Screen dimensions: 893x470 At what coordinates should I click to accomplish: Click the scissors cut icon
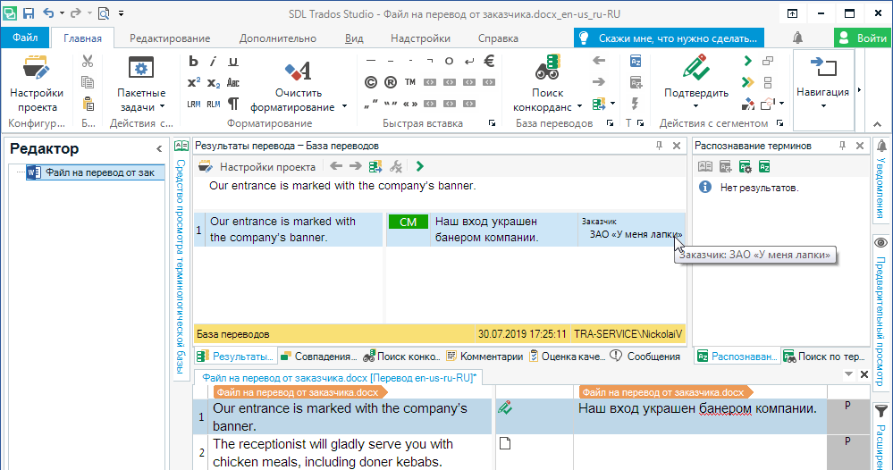click(88, 62)
